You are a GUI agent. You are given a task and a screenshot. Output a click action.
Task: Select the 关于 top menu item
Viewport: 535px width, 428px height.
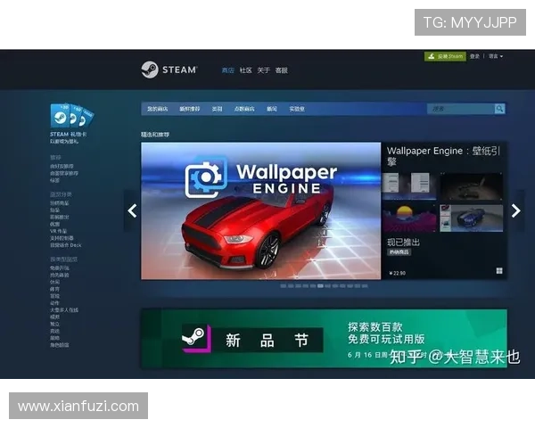click(x=263, y=70)
